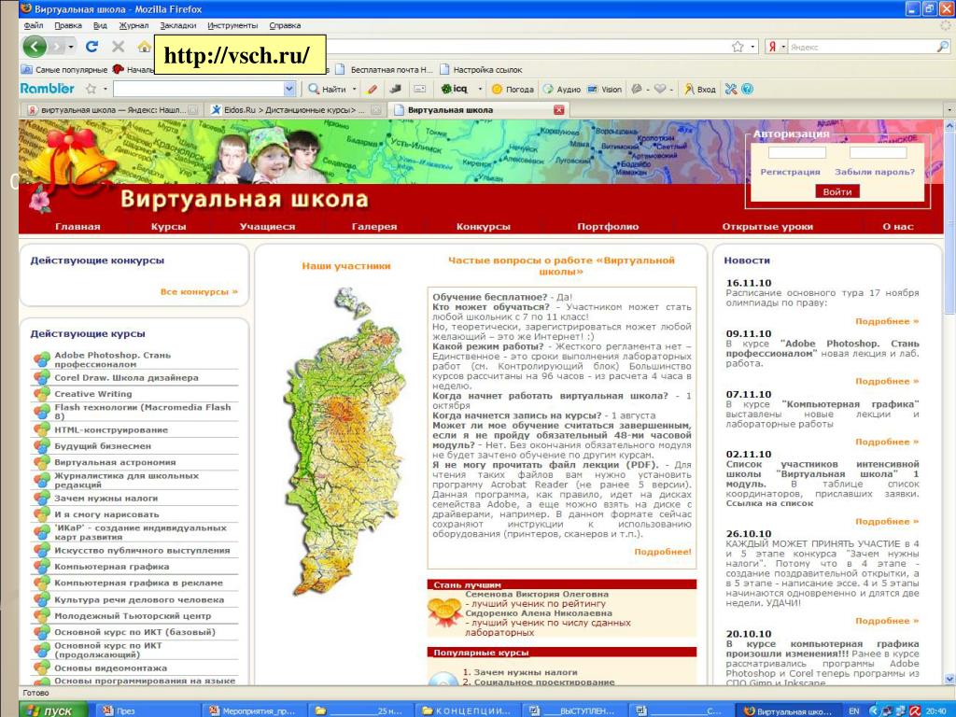Viewport: 956px width, 717px height.
Task: Open the Закладки menu
Action: 178,25
